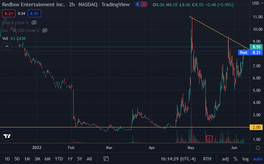This screenshot has width=264, height=164.
Task: Select the 3M time range
Action: pyautogui.click(x=37, y=159)
